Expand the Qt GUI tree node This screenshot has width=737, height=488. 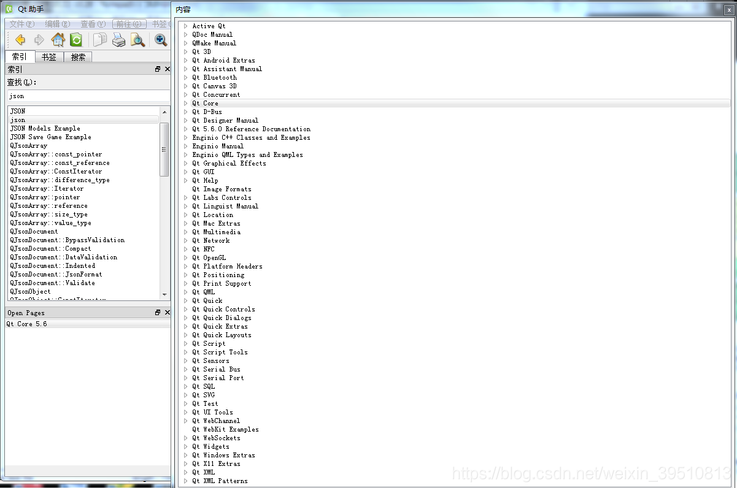click(x=185, y=172)
